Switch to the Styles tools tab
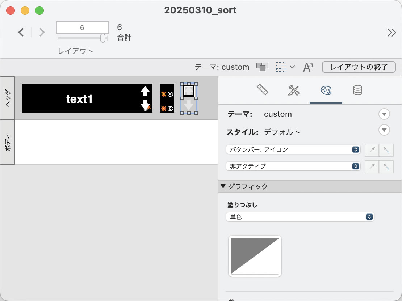 click(294, 90)
